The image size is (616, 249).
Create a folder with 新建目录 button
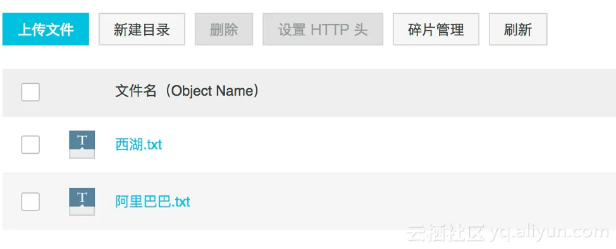point(142,30)
